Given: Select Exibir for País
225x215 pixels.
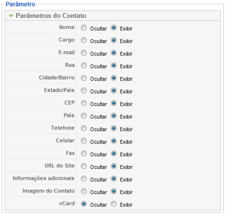Looking at the screenshot, I should (x=114, y=116).
